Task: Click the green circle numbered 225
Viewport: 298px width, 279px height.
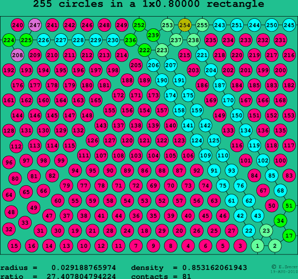Action: pyautogui.click(x=26, y=40)
